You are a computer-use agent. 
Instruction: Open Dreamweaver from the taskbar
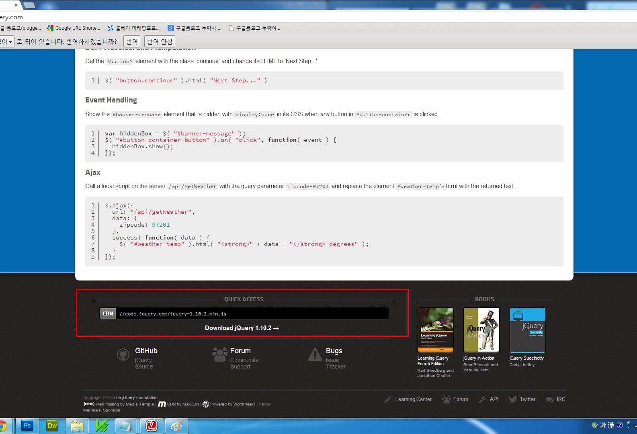(x=52, y=426)
